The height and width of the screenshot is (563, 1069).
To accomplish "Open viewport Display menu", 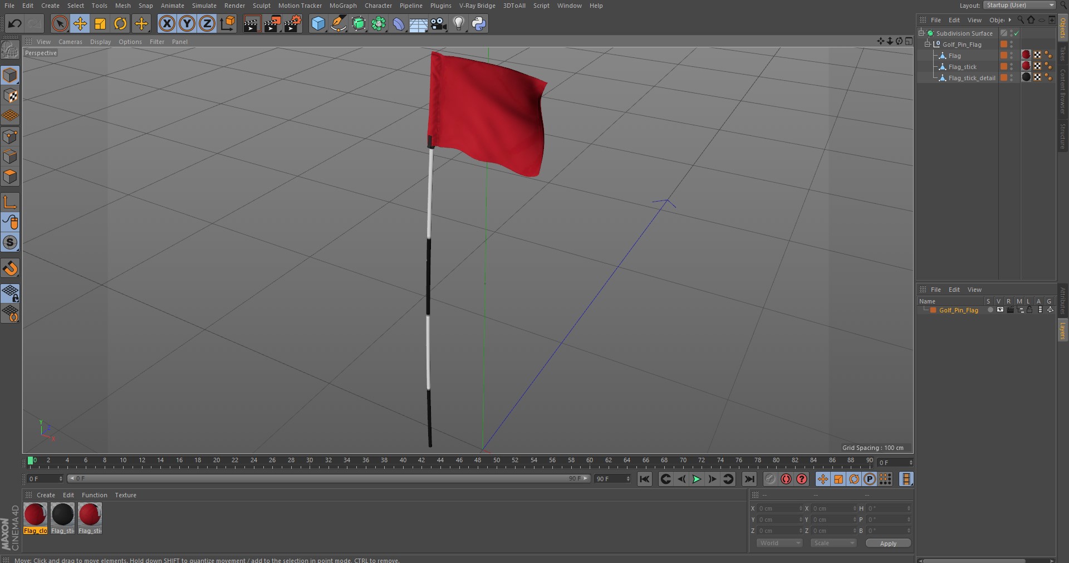I will (100, 42).
